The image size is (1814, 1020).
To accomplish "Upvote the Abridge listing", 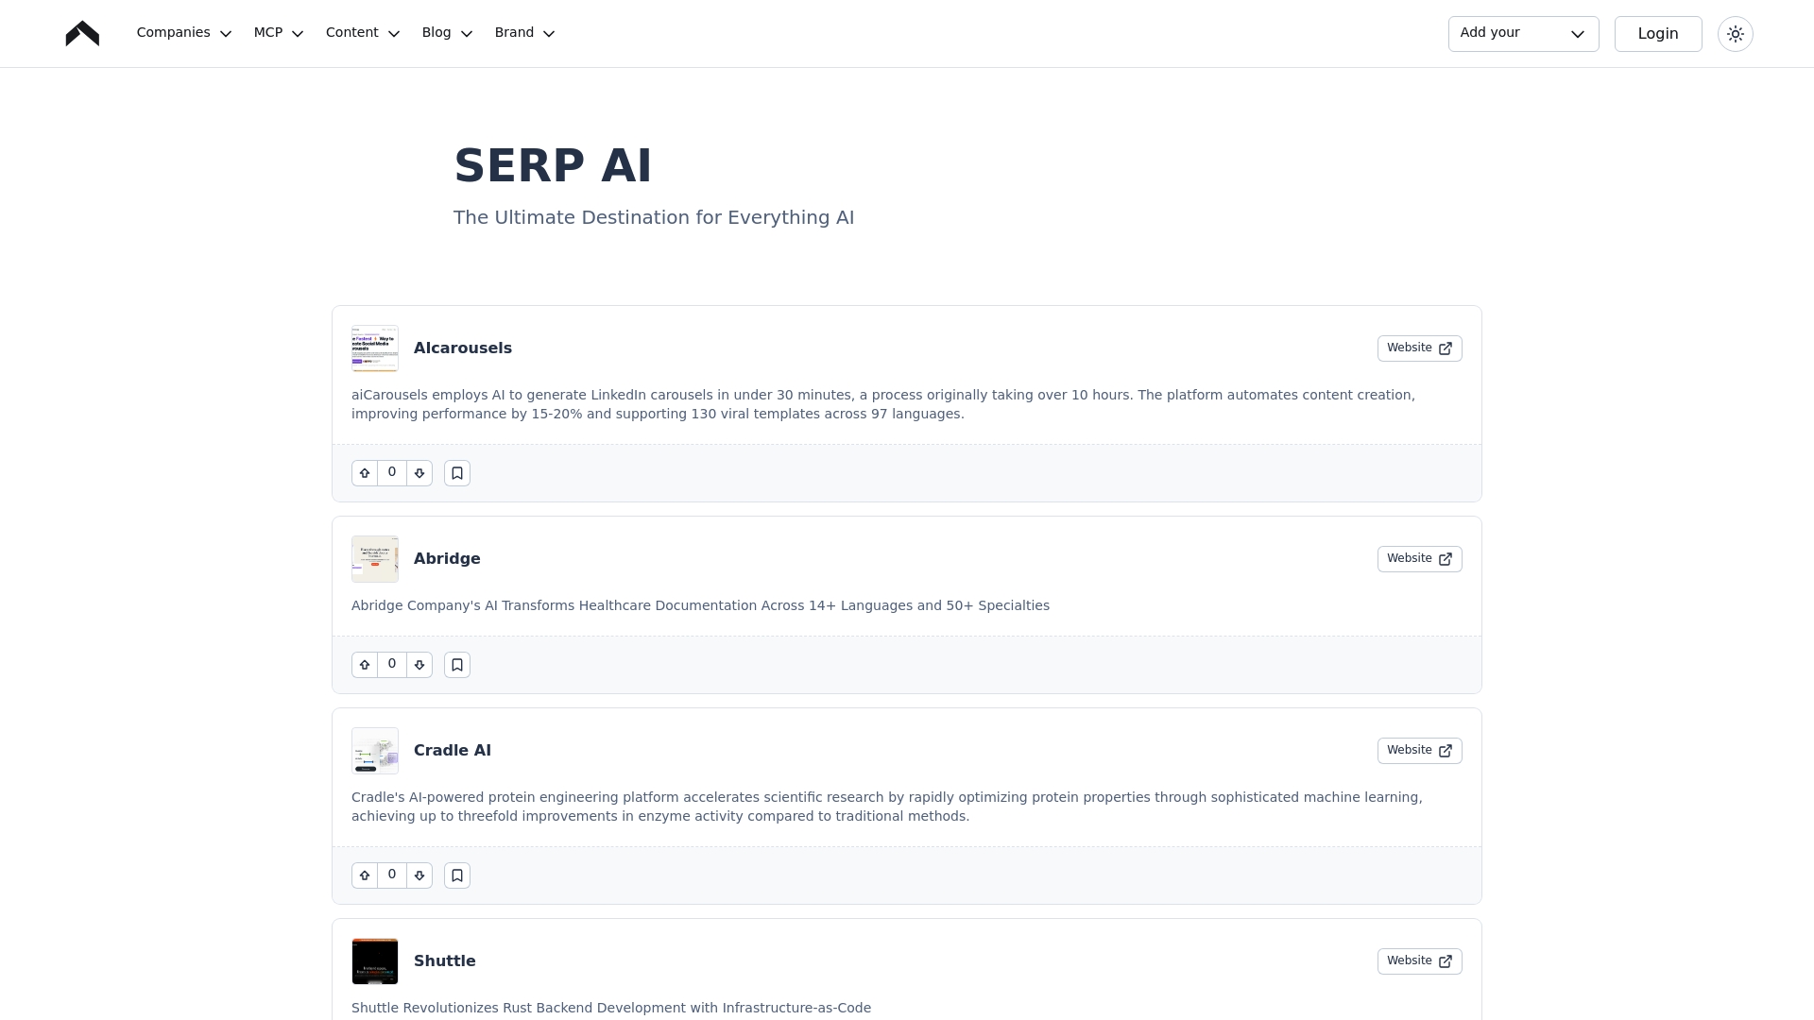I will [x=365, y=665].
